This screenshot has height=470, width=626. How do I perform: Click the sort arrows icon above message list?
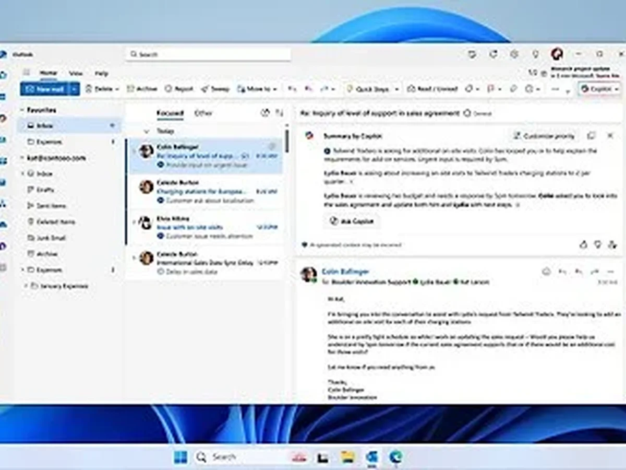tap(279, 113)
